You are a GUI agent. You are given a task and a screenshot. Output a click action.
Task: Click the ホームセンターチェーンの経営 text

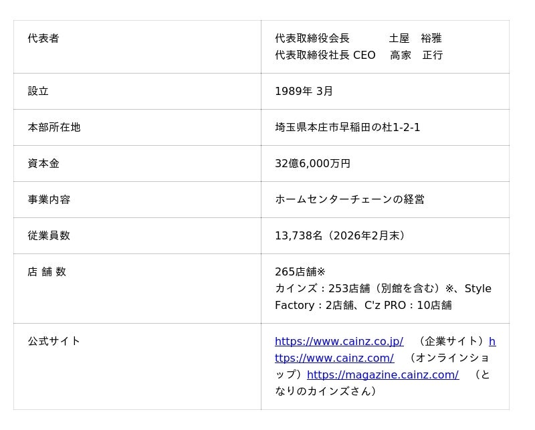tap(349, 199)
